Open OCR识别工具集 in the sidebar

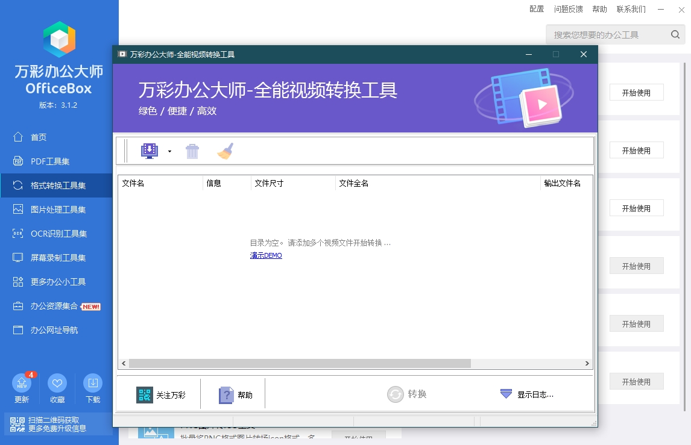(x=58, y=234)
